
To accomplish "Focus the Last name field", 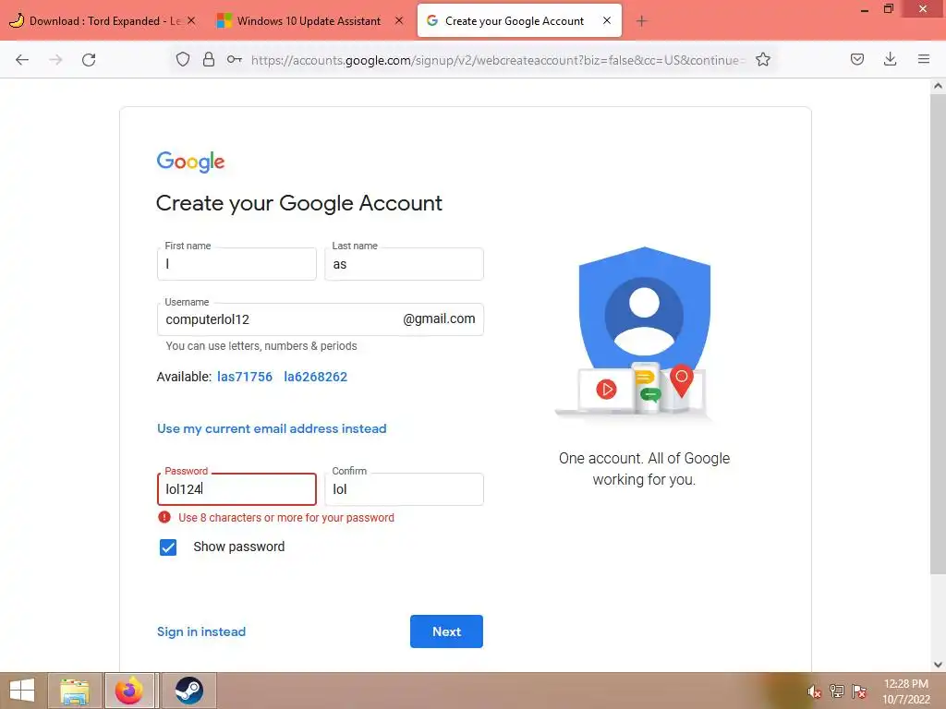I will (x=404, y=264).
